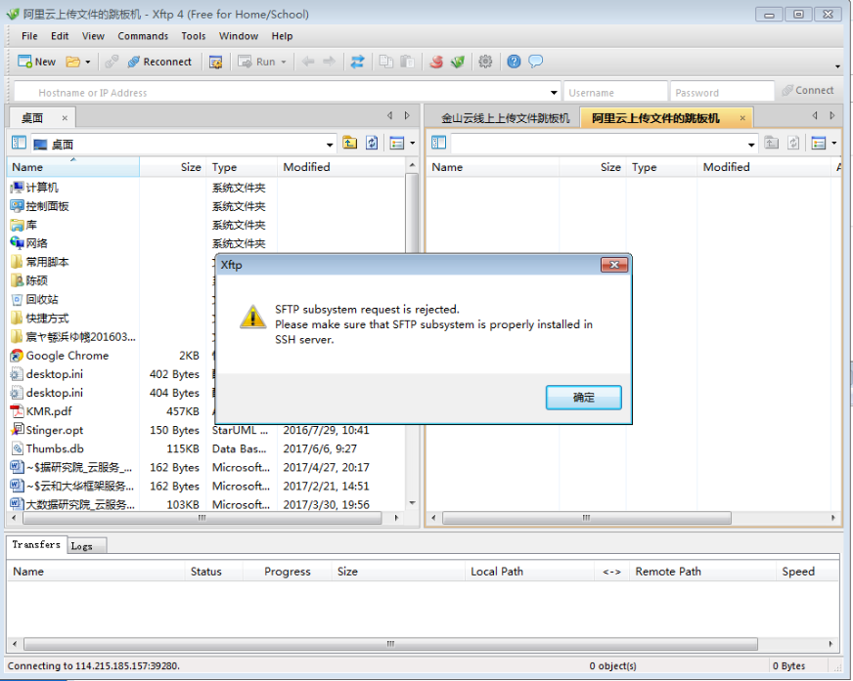The height and width of the screenshot is (681, 853).
Task: Switch to the 金山云线上上传文件跳板机 tab
Action: 505,118
